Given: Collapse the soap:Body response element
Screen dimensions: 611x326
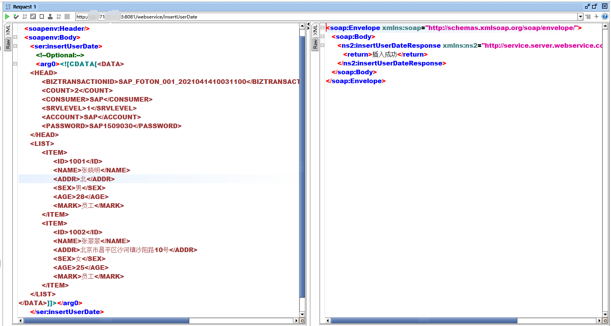Looking at the screenshot, I should pos(322,37).
